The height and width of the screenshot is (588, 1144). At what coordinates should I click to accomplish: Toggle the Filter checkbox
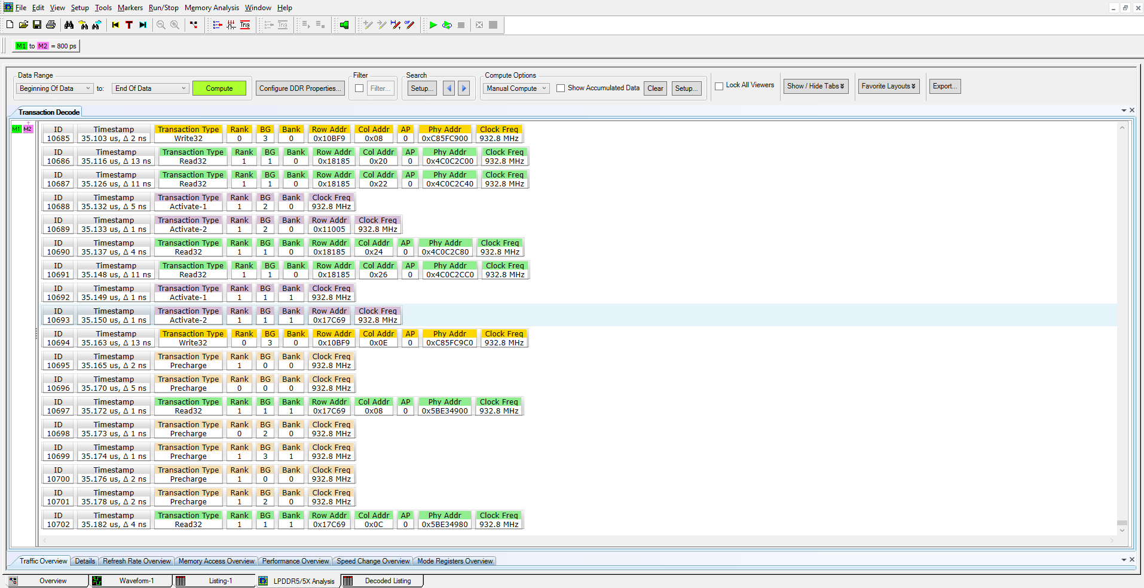point(359,88)
